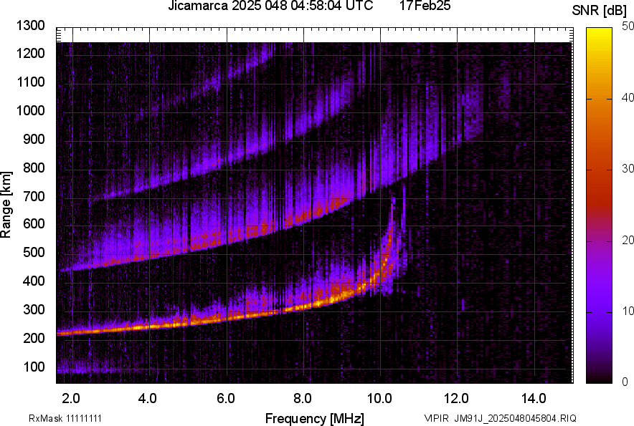Click the "Range [km]" axis label
Screen dimensions: 634x426
coord(8,204)
